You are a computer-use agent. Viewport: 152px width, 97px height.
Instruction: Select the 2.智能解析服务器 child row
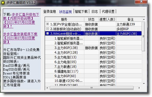click(x=93, y=43)
